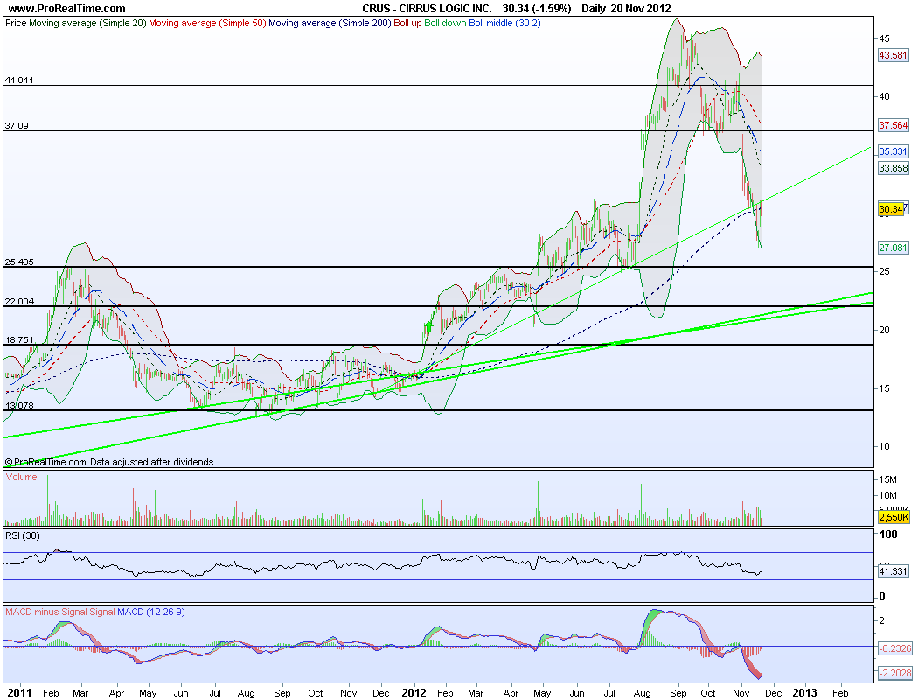Screen dimensions: 918x700
Task: Click the www.ProRealTime.com header text
Action: (x=66, y=8)
